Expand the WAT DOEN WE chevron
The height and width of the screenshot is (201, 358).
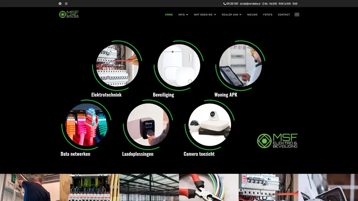tap(215, 15)
